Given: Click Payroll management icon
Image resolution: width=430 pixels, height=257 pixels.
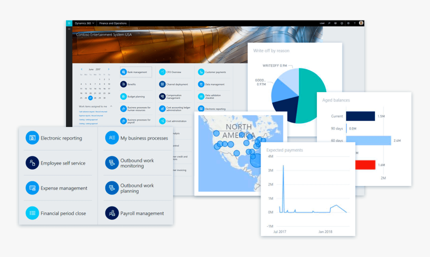Looking at the screenshot, I should 112,213.
